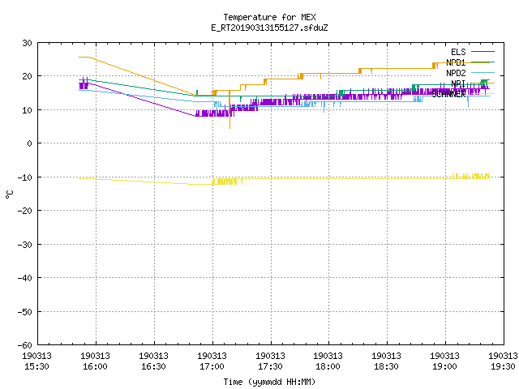
Task: Click the °C axis unit label
Action: pyautogui.click(x=10, y=194)
